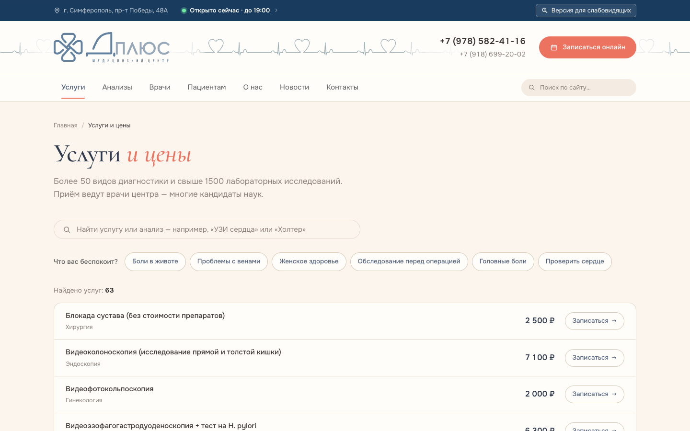Image resolution: width=690 pixels, height=431 pixels.
Task: Click the Видеоэзофагогастродуоденоскопия service title
Action: 161,426
